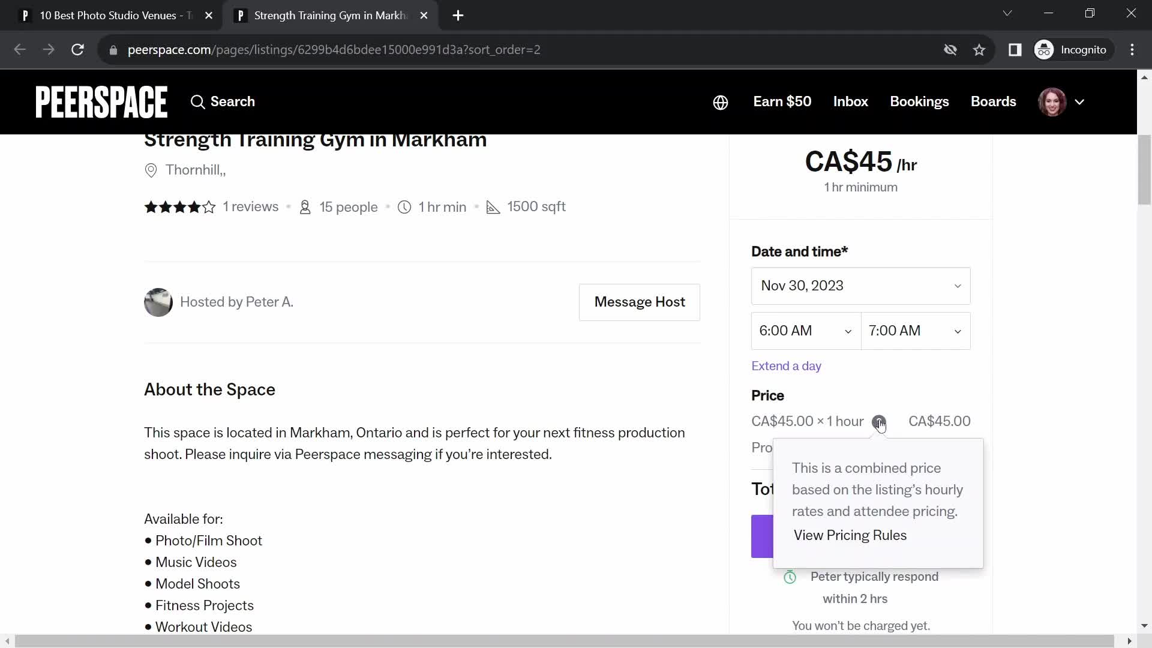Click the Search icon on navbar

[x=196, y=102]
